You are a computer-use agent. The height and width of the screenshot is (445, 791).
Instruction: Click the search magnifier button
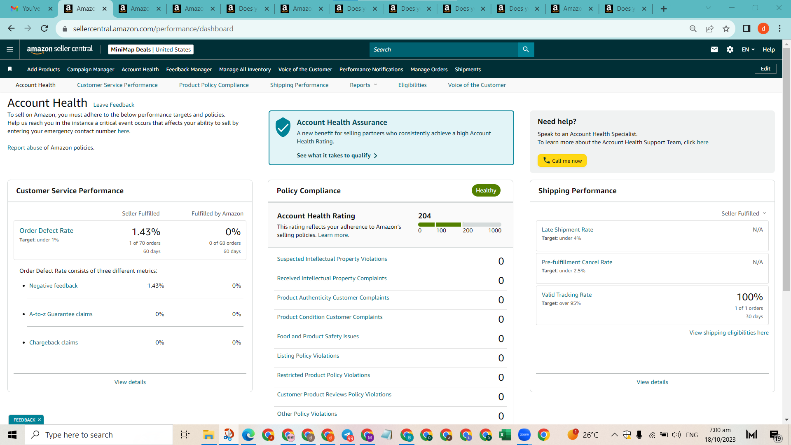(526, 49)
